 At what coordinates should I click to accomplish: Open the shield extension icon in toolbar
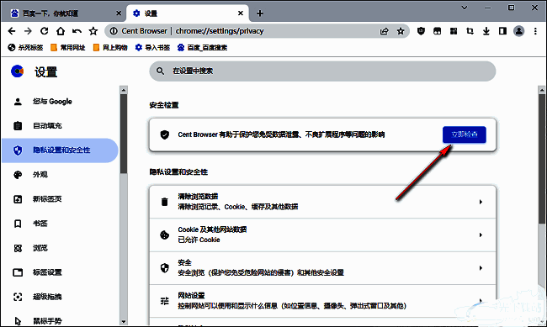[421, 31]
